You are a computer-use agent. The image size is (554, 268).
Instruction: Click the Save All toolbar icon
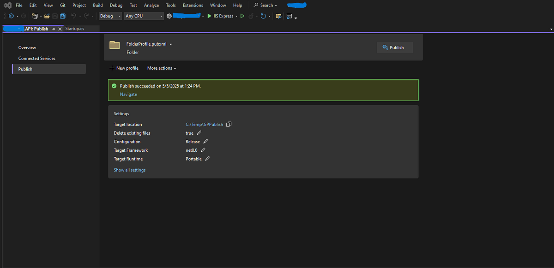[x=62, y=16]
